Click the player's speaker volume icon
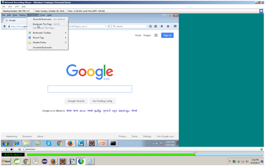The height and width of the screenshot is (166, 265). click(20, 150)
